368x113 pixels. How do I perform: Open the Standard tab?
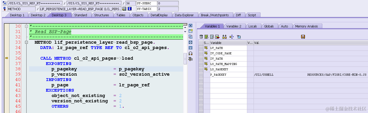81,15
